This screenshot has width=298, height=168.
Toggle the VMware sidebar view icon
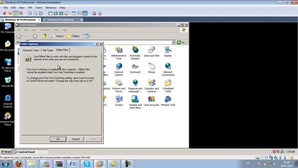pos(50,14)
